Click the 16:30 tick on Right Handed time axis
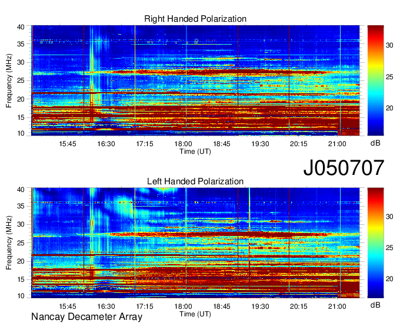The width and height of the screenshot is (400, 324). tap(106, 144)
